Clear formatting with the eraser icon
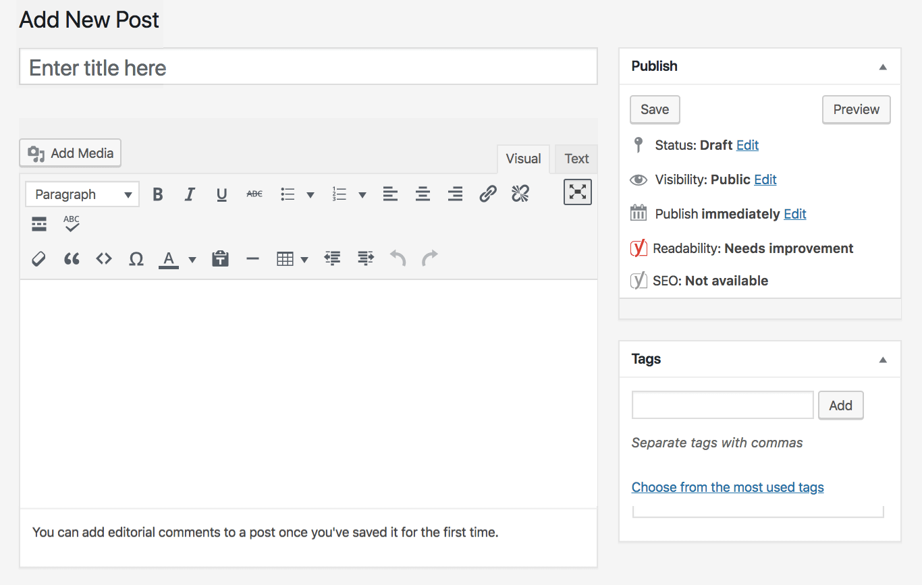Screen dimensions: 922x585 pyautogui.click(x=39, y=258)
